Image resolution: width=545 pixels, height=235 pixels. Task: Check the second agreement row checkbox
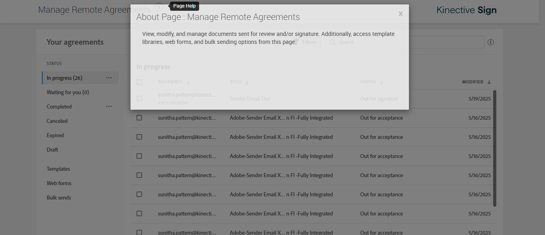(139, 118)
